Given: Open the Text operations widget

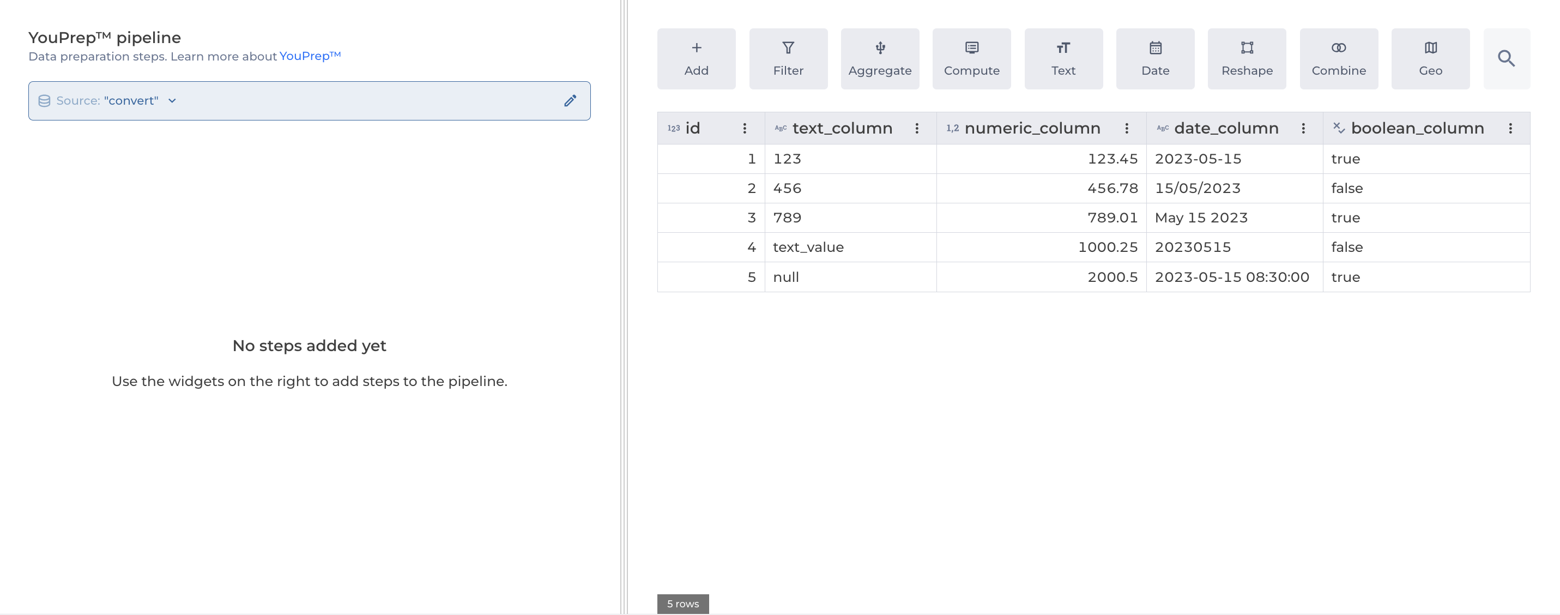Looking at the screenshot, I should pyautogui.click(x=1063, y=59).
